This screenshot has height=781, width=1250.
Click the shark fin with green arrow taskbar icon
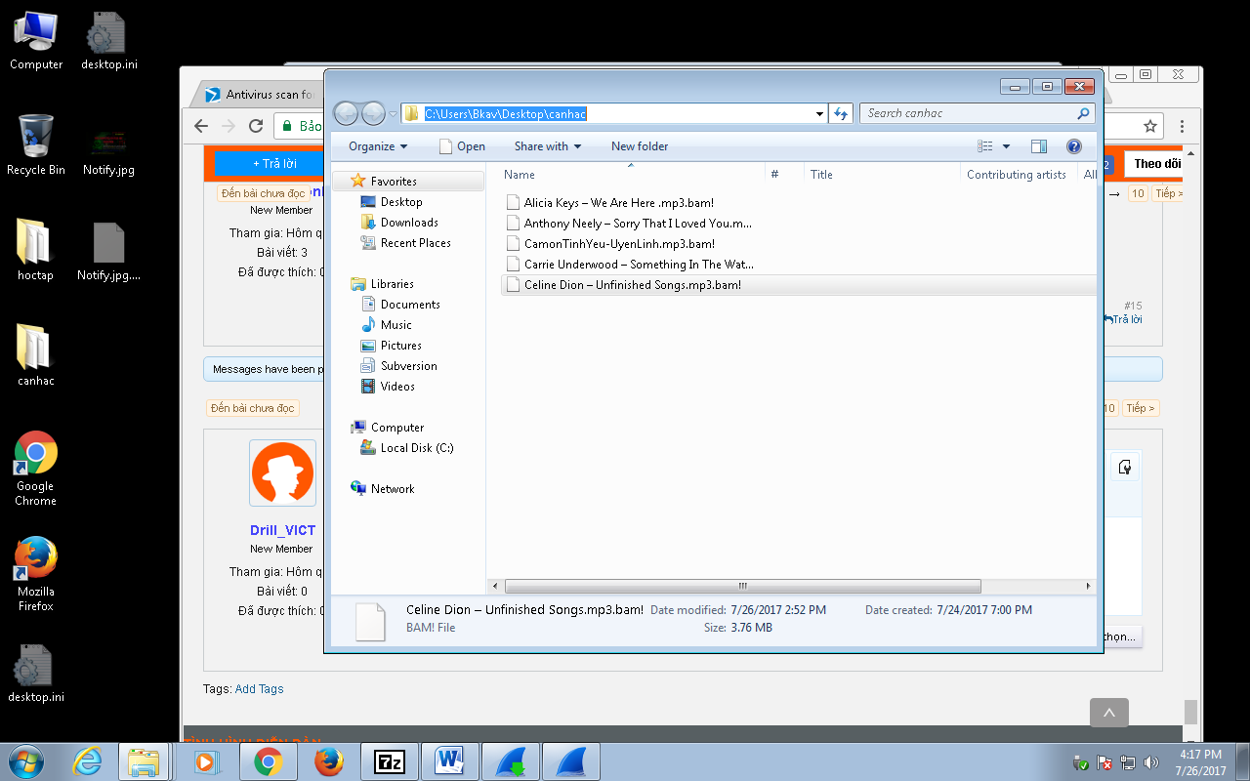point(511,761)
